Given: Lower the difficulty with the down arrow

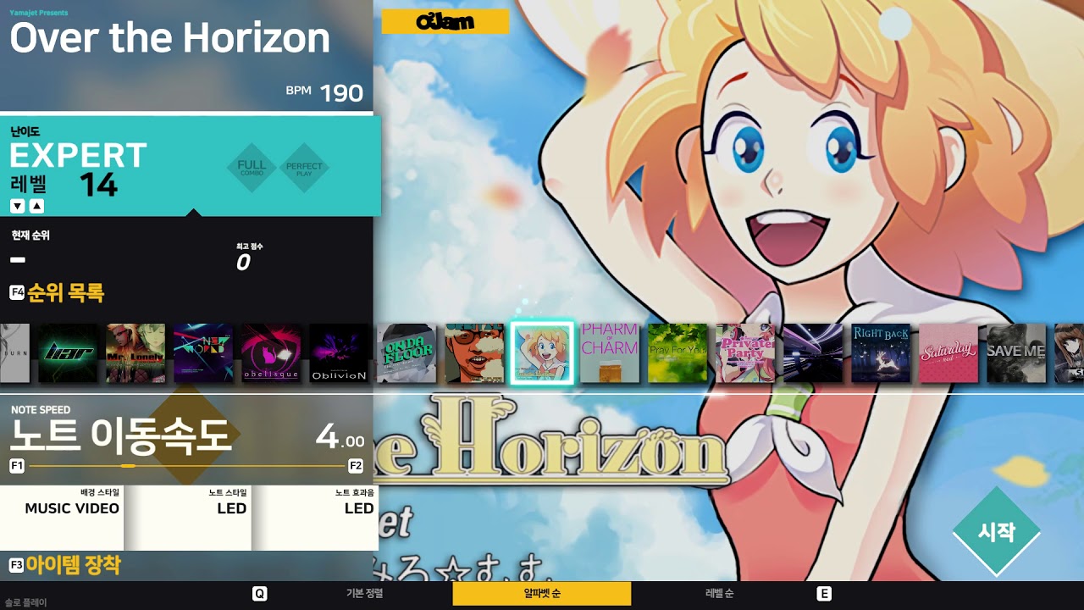Looking at the screenshot, I should click(x=17, y=206).
